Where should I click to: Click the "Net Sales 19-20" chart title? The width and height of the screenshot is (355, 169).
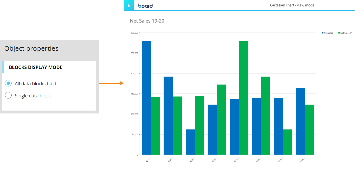[147, 21]
